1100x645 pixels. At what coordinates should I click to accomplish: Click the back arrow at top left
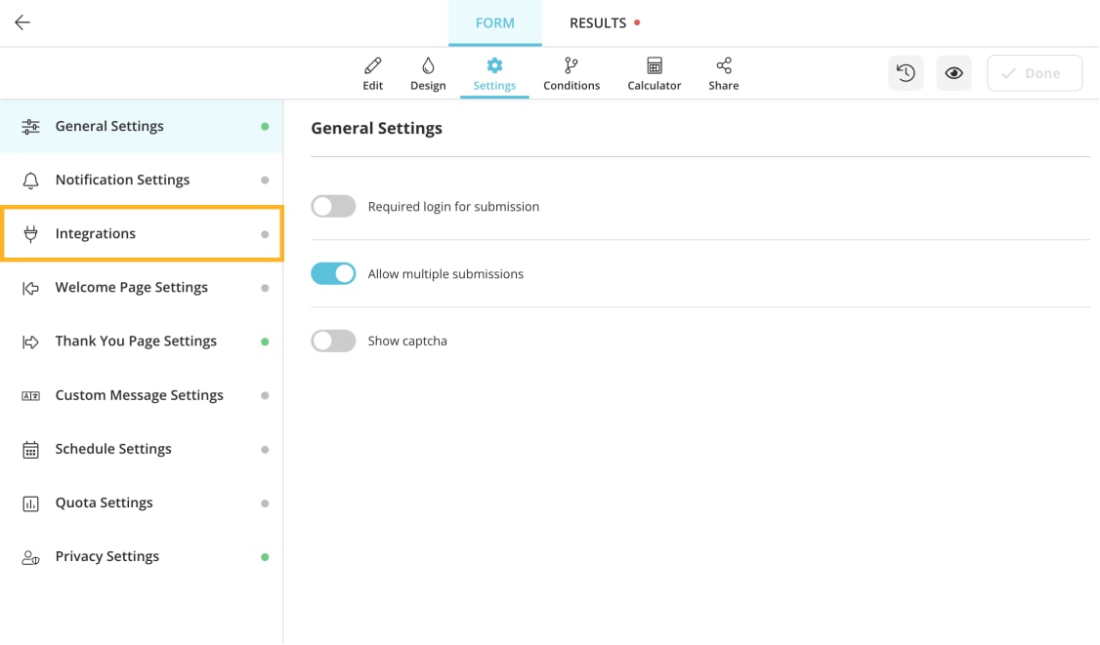click(x=21, y=21)
